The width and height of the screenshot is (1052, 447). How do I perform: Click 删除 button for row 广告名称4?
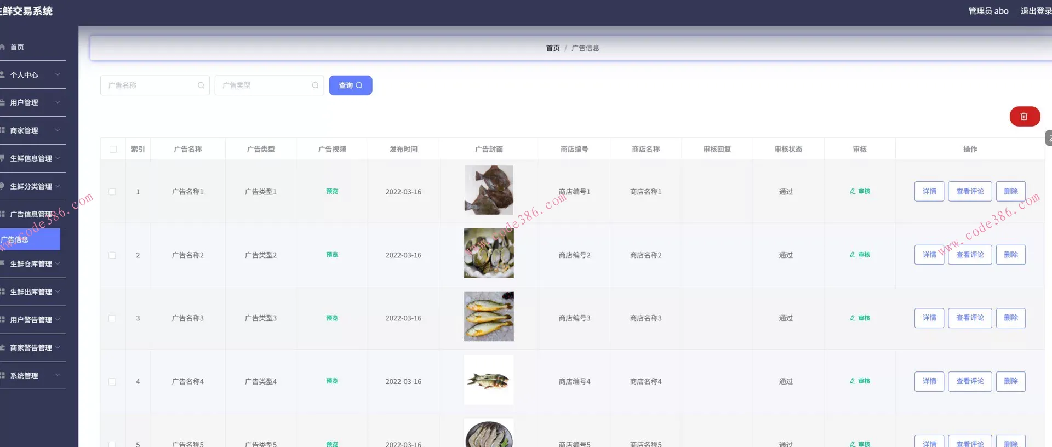click(x=1011, y=381)
